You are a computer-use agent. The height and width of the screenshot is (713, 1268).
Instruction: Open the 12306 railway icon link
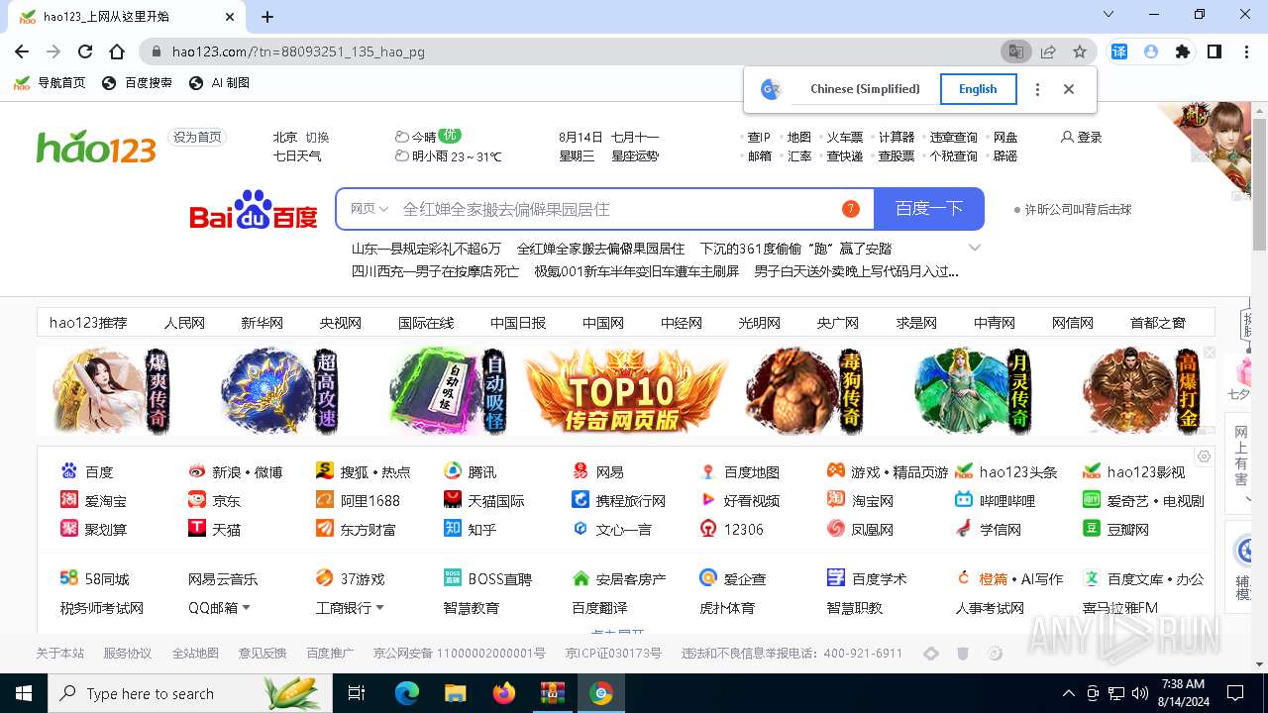pyautogui.click(x=708, y=529)
